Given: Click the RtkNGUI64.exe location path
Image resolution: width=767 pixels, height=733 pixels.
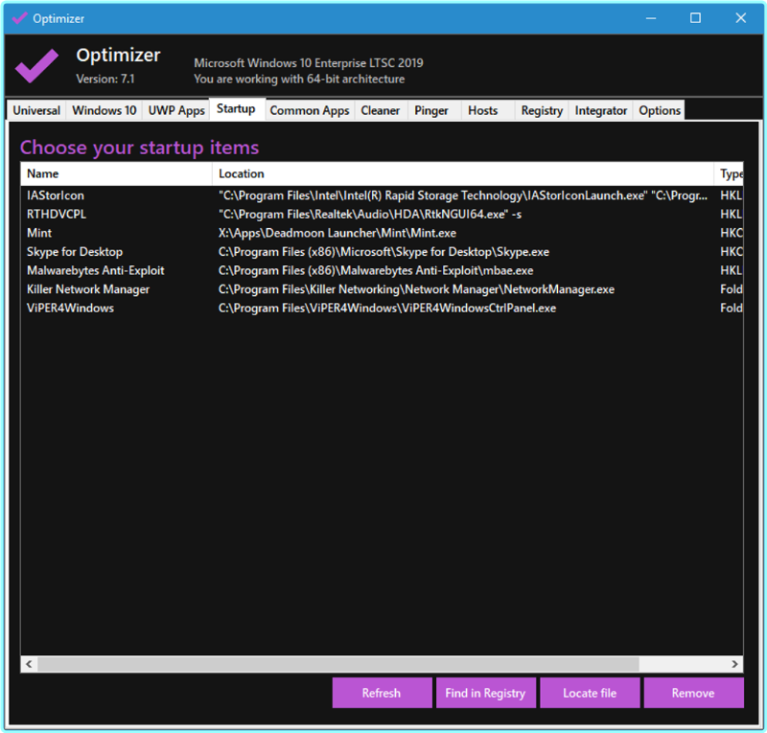Looking at the screenshot, I should pyautogui.click(x=370, y=215).
